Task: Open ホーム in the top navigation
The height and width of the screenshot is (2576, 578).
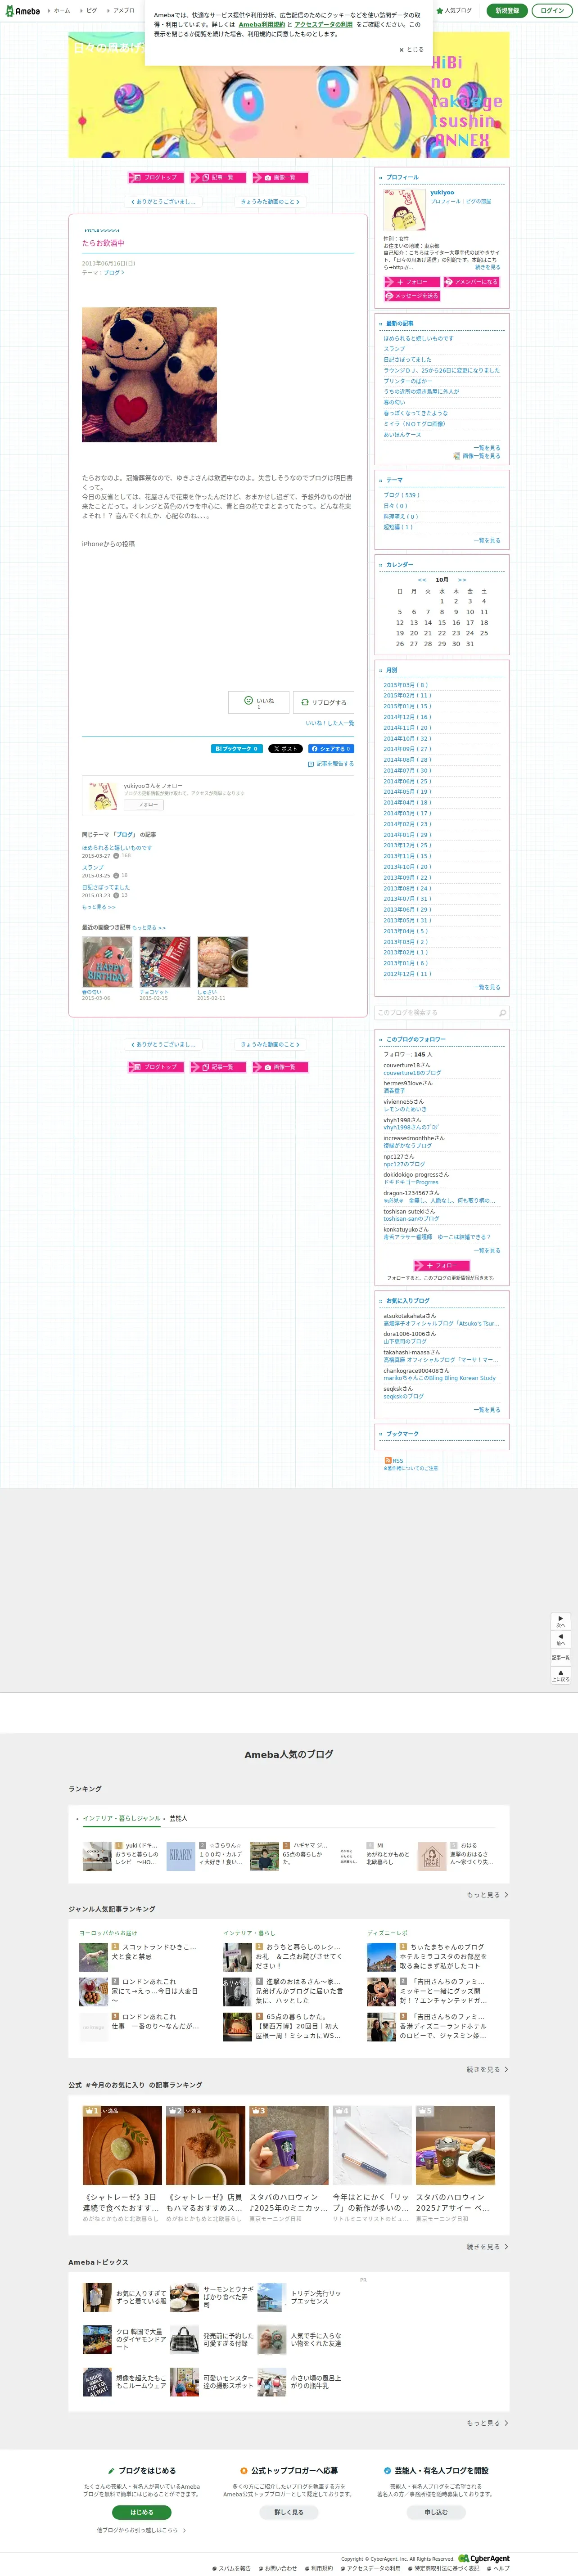Action: point(62,11)
